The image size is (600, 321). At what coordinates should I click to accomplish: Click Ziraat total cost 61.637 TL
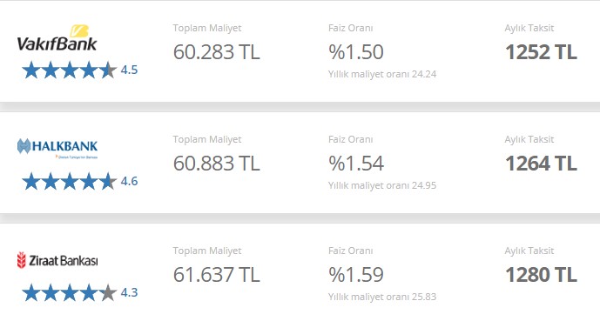coord(216,274)
